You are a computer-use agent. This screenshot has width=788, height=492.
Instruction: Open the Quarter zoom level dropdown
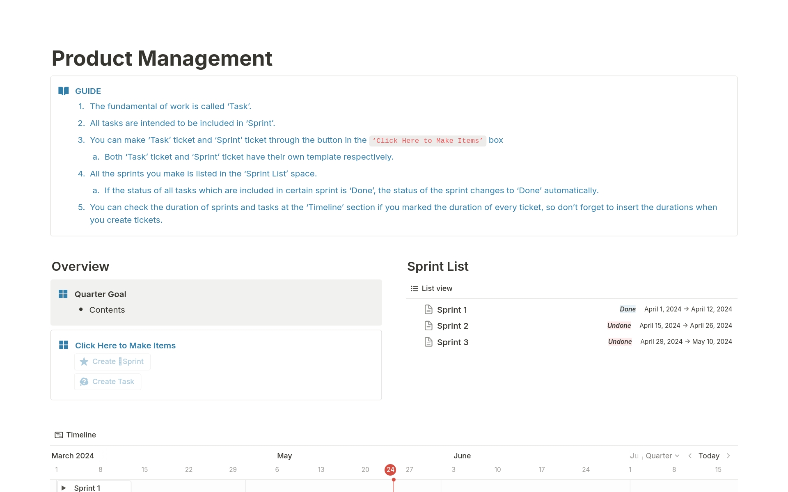click(x=661, y=455)
